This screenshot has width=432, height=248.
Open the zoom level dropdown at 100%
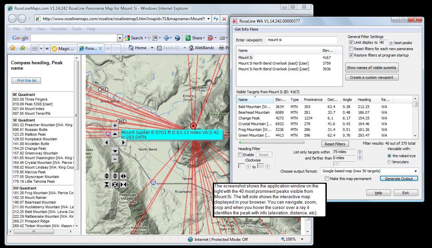tap(302, 239)
